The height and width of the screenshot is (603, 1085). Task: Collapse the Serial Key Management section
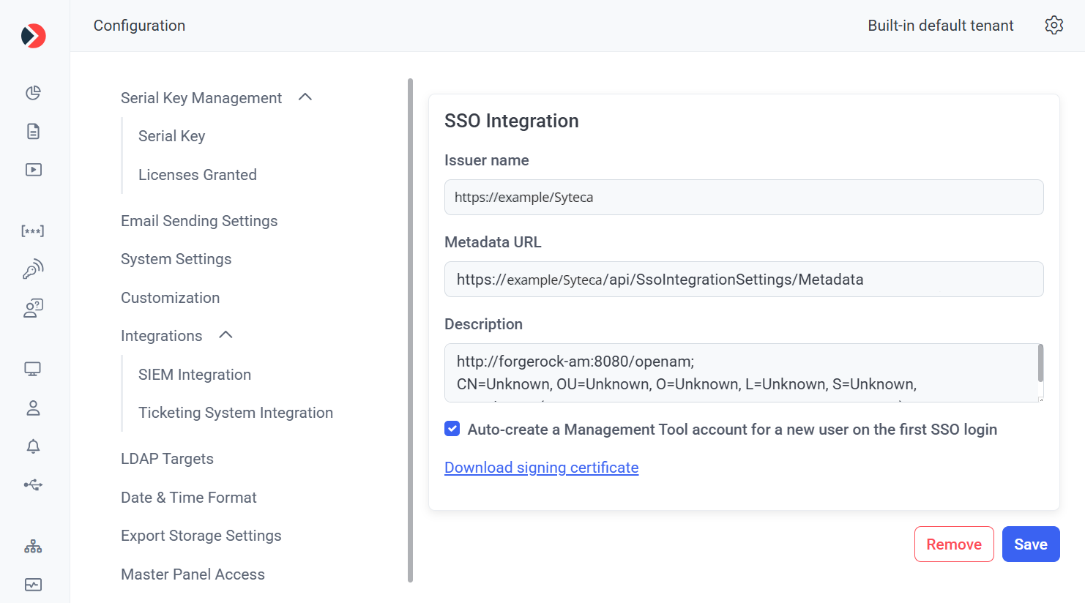(305, 97)
